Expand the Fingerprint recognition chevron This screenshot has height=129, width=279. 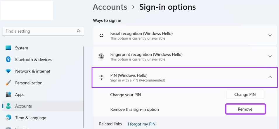click(270, 56)
